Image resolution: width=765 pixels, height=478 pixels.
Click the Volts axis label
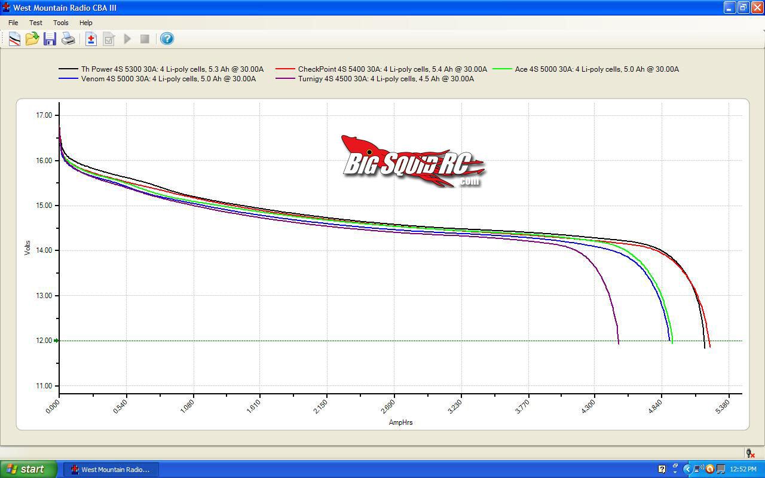(x=27, y=248)
